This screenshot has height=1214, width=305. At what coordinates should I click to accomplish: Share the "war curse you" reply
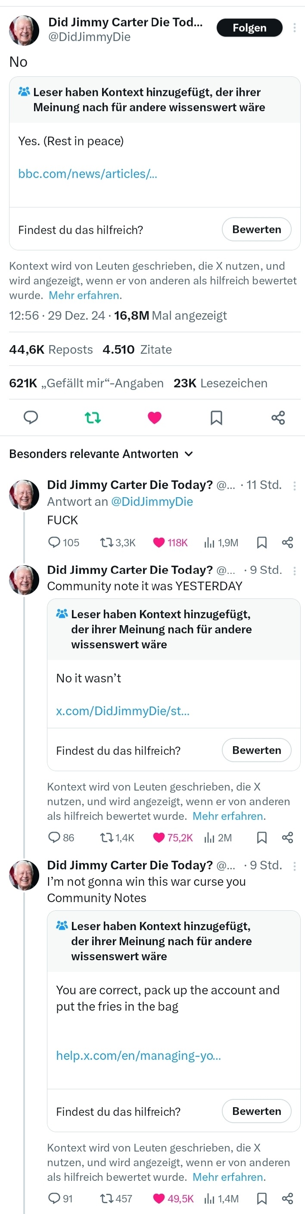[288, 1198]
